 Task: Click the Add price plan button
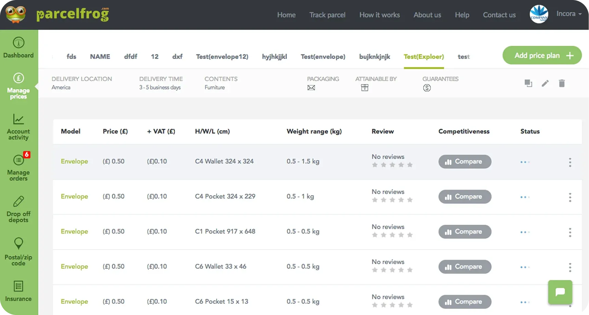click(542, 55)
